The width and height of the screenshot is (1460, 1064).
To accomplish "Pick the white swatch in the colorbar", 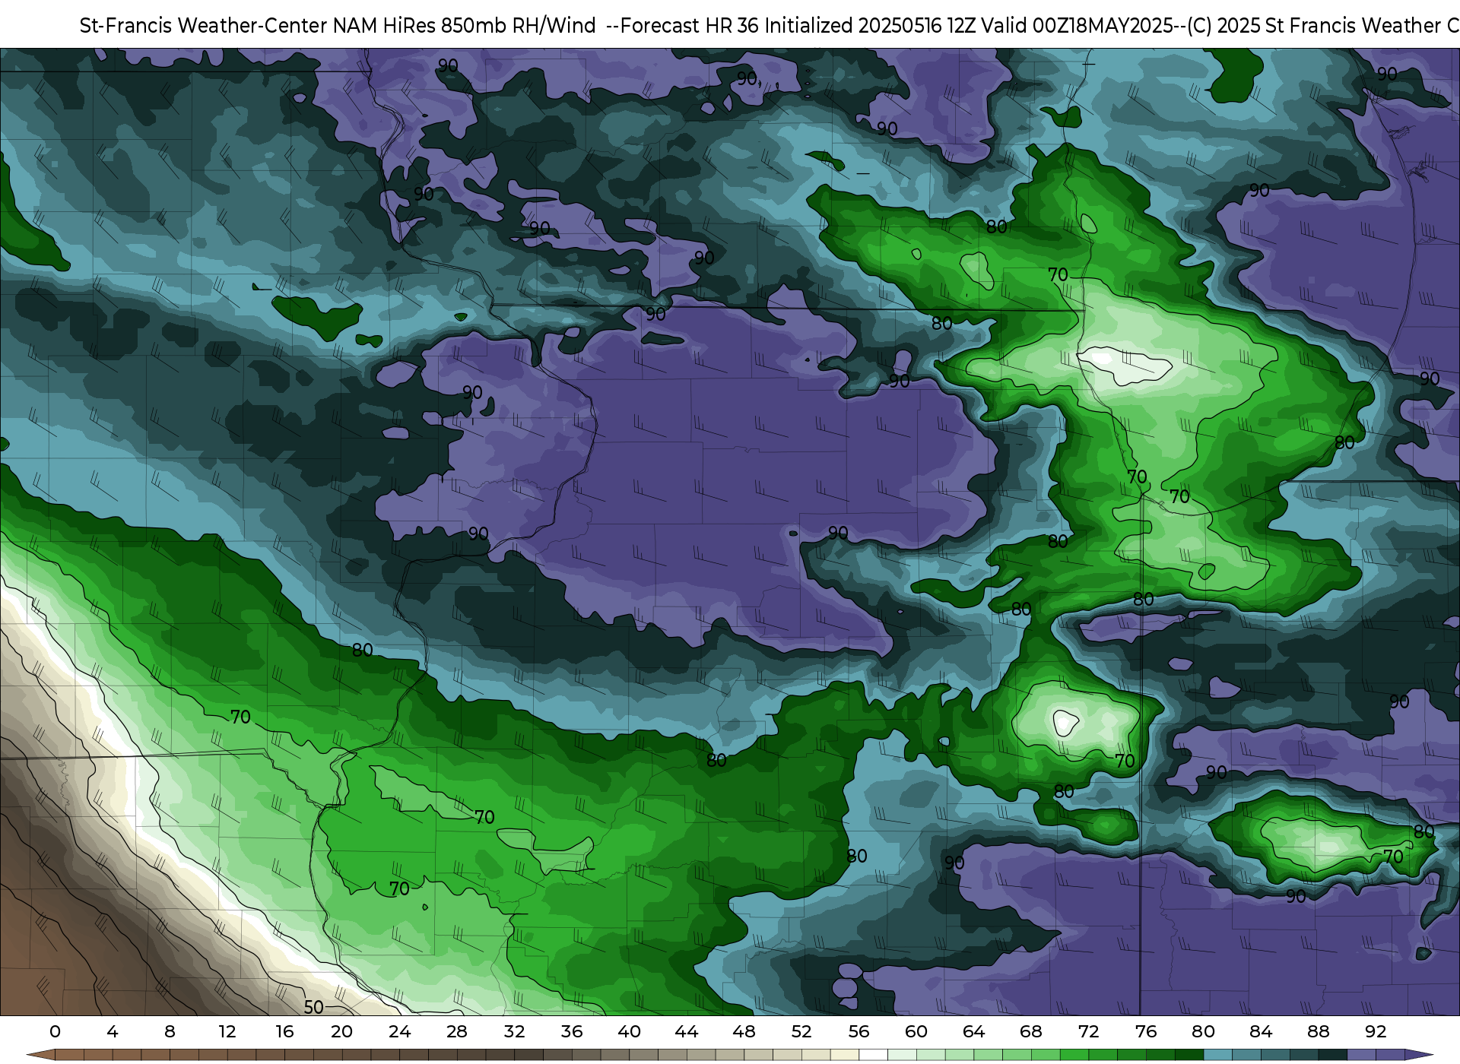I will (873, 1055).
